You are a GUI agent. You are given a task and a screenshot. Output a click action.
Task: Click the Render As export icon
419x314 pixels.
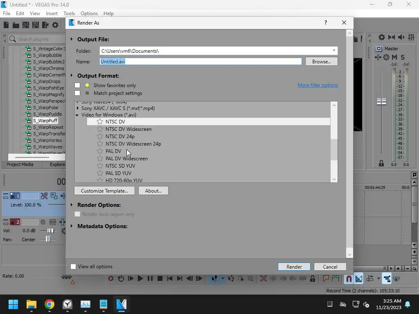click(x=45, y=25)
